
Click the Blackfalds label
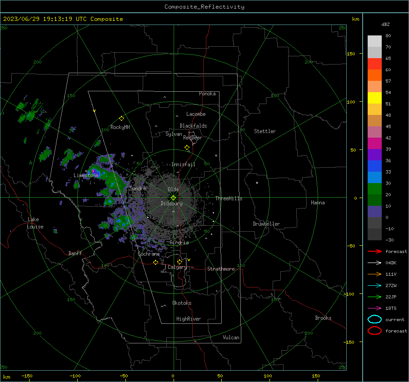click(x=193, y=126)
